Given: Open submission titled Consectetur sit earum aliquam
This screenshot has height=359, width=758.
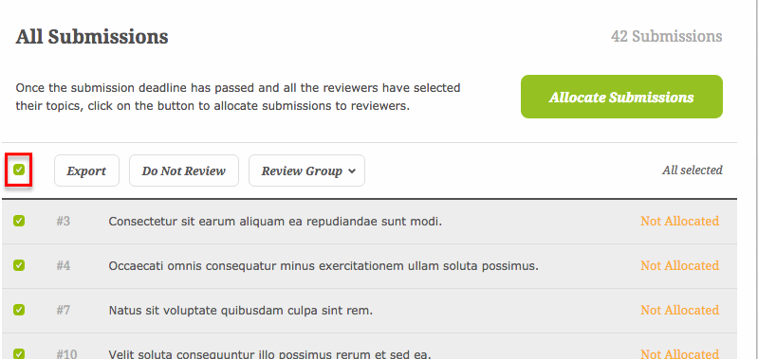Looking at the screenshot, I should tap(275, 222).
